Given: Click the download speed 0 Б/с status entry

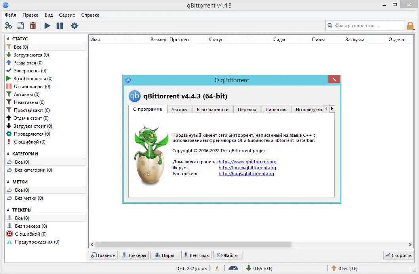Looking at the screenshot, I should [259, 268].
